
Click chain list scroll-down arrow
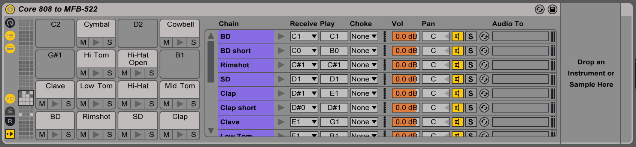point(211,131)
